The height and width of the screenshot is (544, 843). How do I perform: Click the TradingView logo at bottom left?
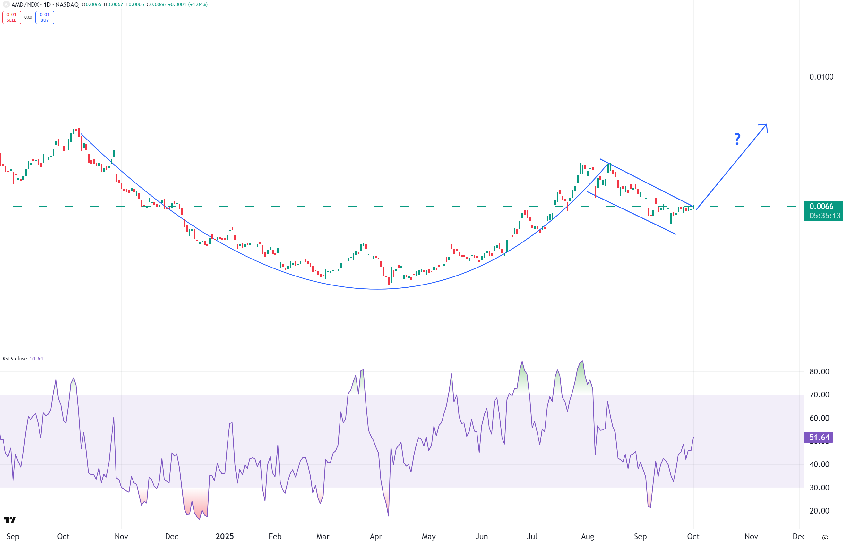click(x=10, y=520)
